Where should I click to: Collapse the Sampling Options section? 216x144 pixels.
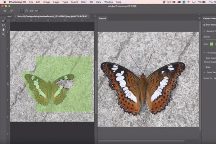point(204,31)
